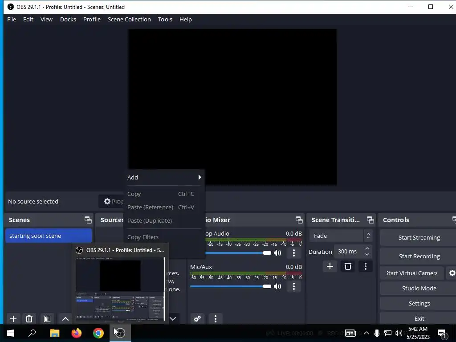The height and width of the screenshot is (342, 456).
Task: Click Start Streaming button
Action: point(419,238)
